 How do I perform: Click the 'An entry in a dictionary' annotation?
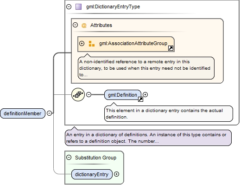148,138
